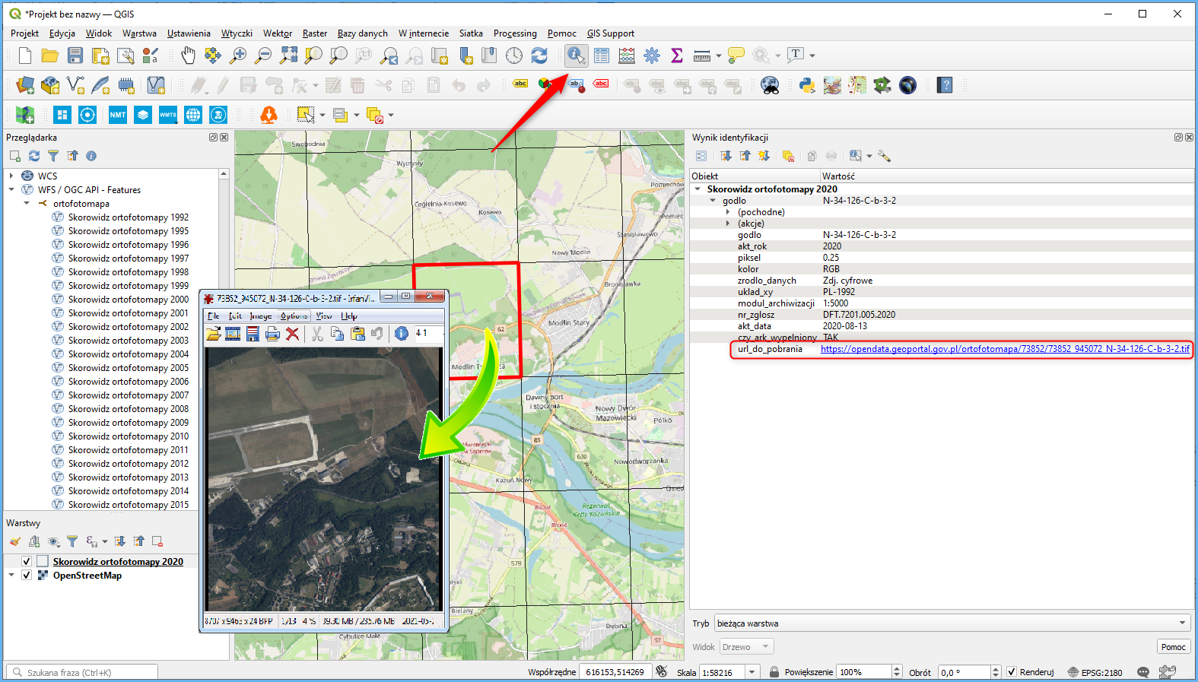Open the scale dropdown in status bar
This screenshot has height=682, width=1198.
[752, 672]
